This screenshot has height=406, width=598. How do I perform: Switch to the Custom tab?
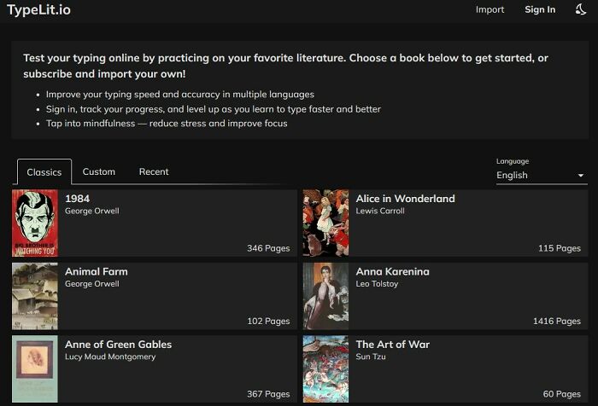click(99, 171)
